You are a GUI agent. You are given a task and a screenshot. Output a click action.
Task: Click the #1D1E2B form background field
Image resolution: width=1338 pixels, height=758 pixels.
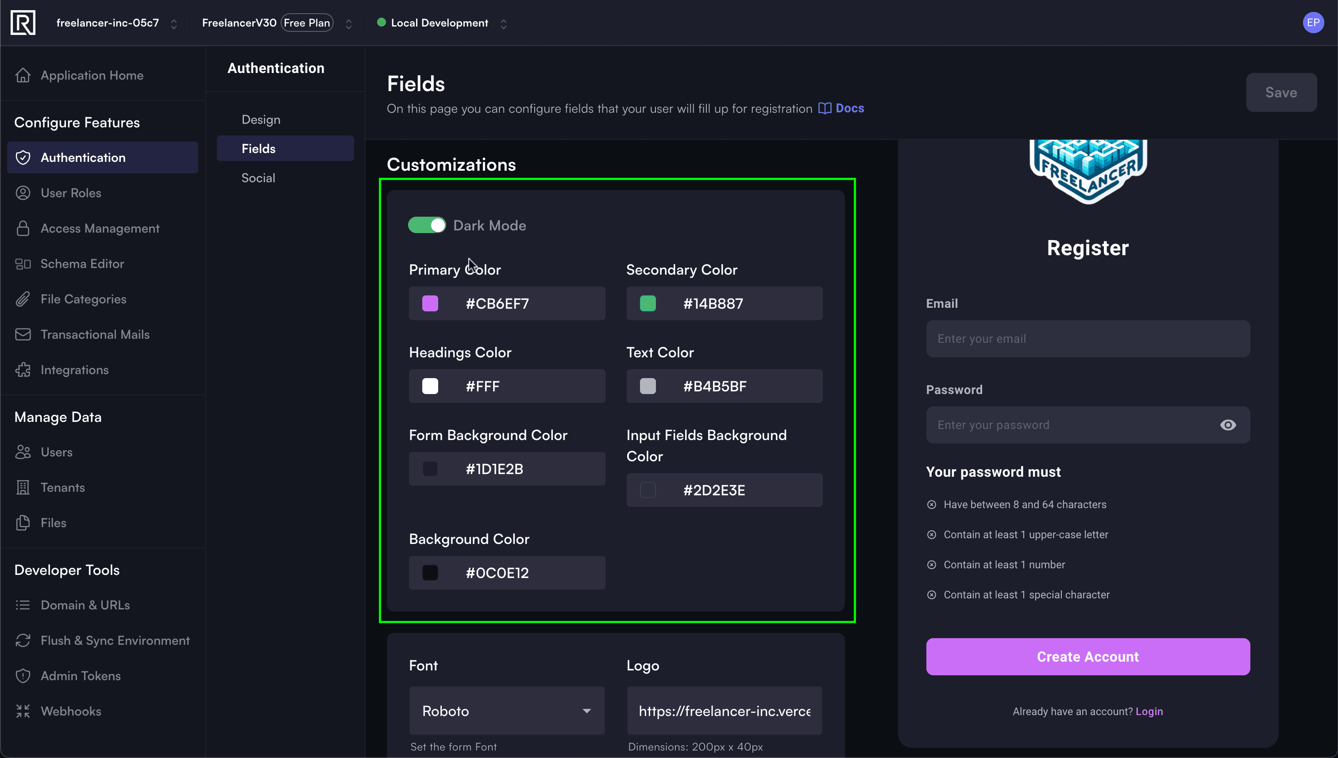(507, 469)
